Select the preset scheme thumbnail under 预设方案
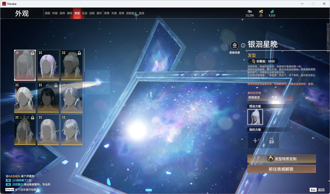Image resolution: width=330 pixels, height=194 pixels. click(255, 117)
